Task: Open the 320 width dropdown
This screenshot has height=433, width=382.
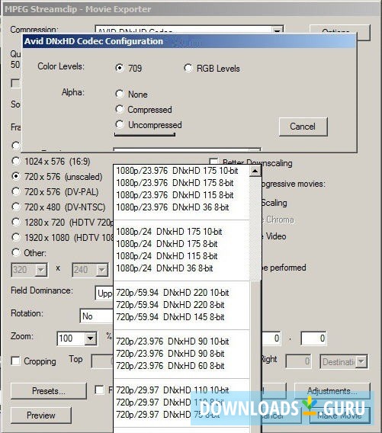Action: [x=41, y=270]
